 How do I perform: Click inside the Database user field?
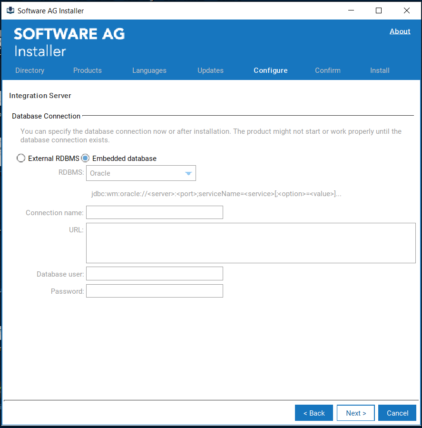[154, 273]
